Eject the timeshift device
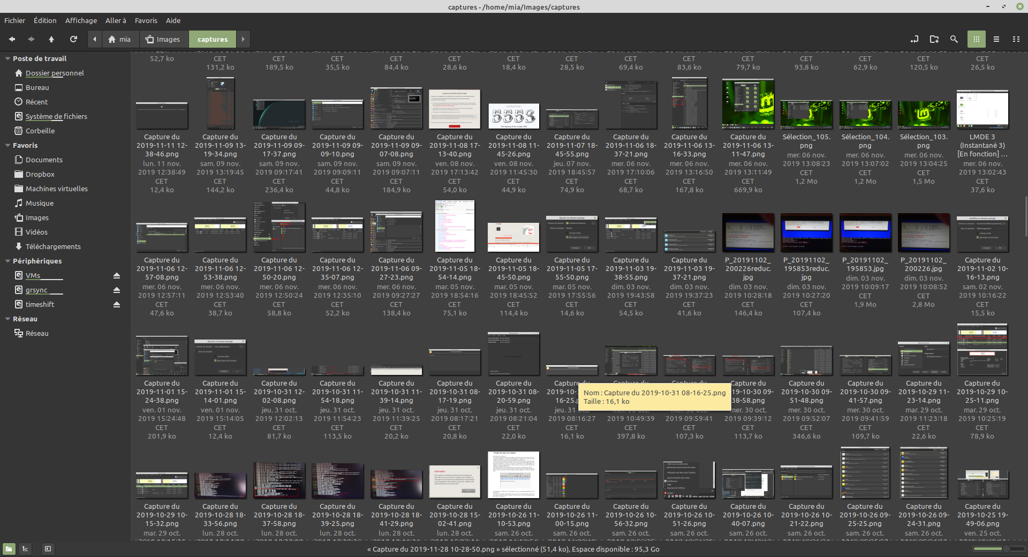Screen dimensions: 1028x557 (116, 305)
